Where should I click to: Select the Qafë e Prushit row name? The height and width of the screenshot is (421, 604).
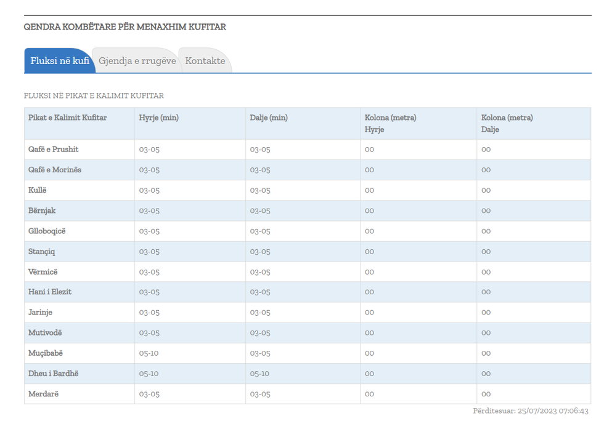(x=54, y=150)
